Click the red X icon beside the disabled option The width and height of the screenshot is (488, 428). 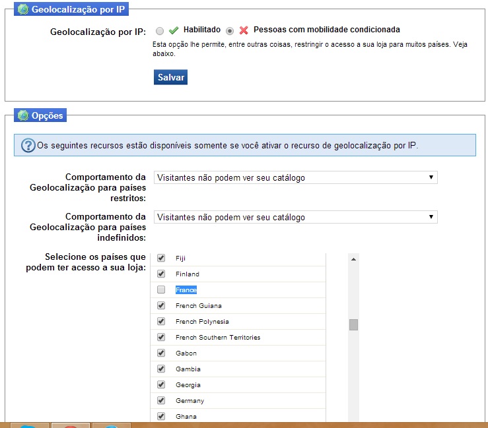pyautogui.click(x=244, y=30)
